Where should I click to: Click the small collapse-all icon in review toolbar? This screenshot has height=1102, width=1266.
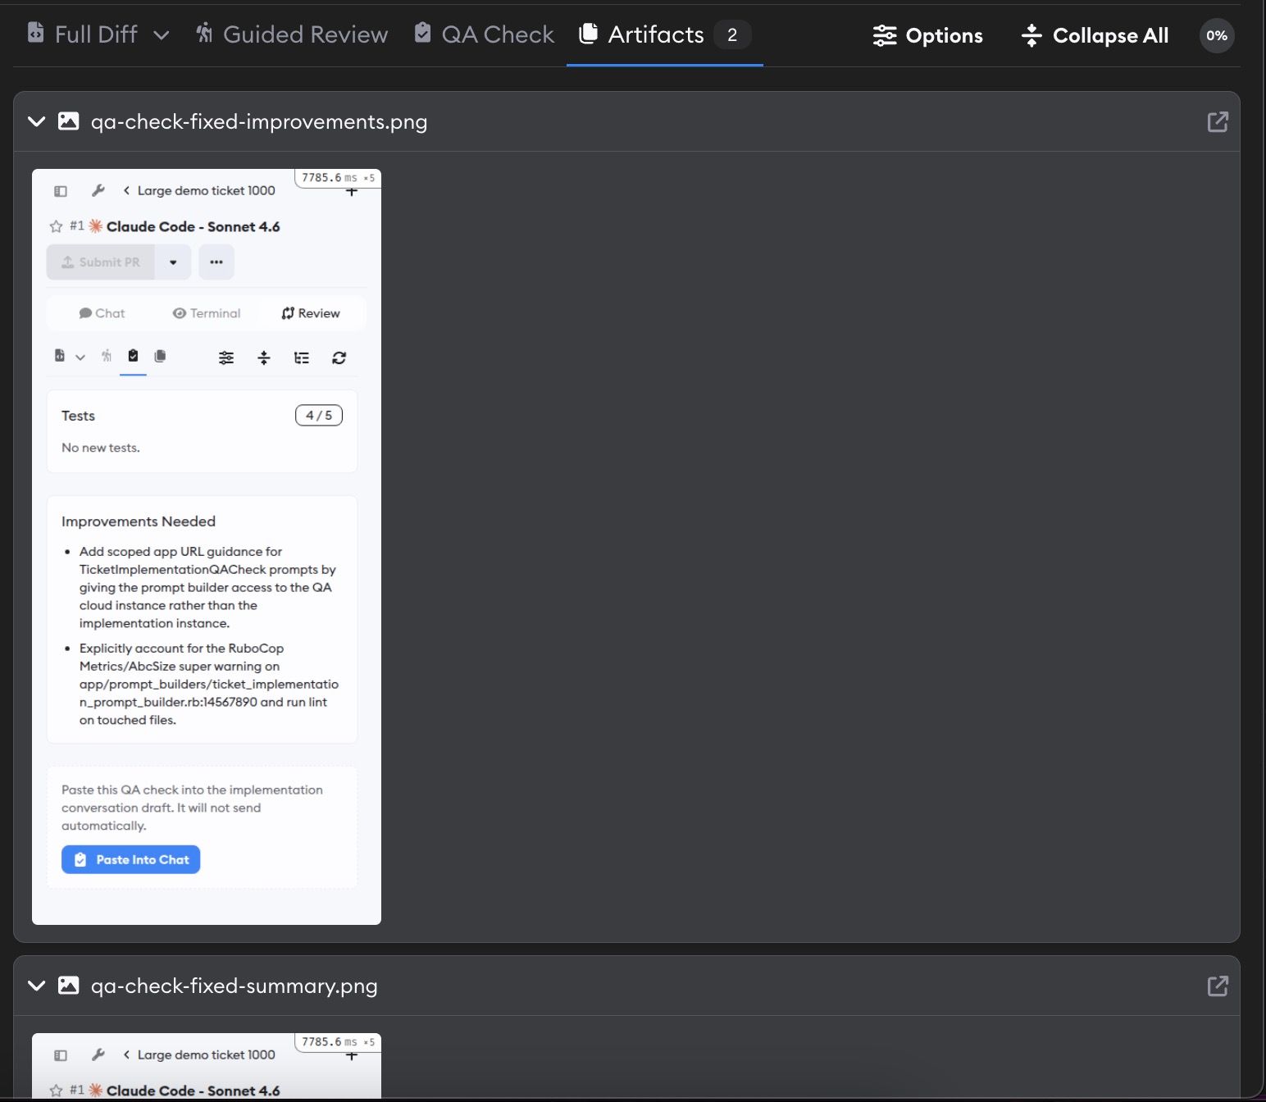pos(264,357)
